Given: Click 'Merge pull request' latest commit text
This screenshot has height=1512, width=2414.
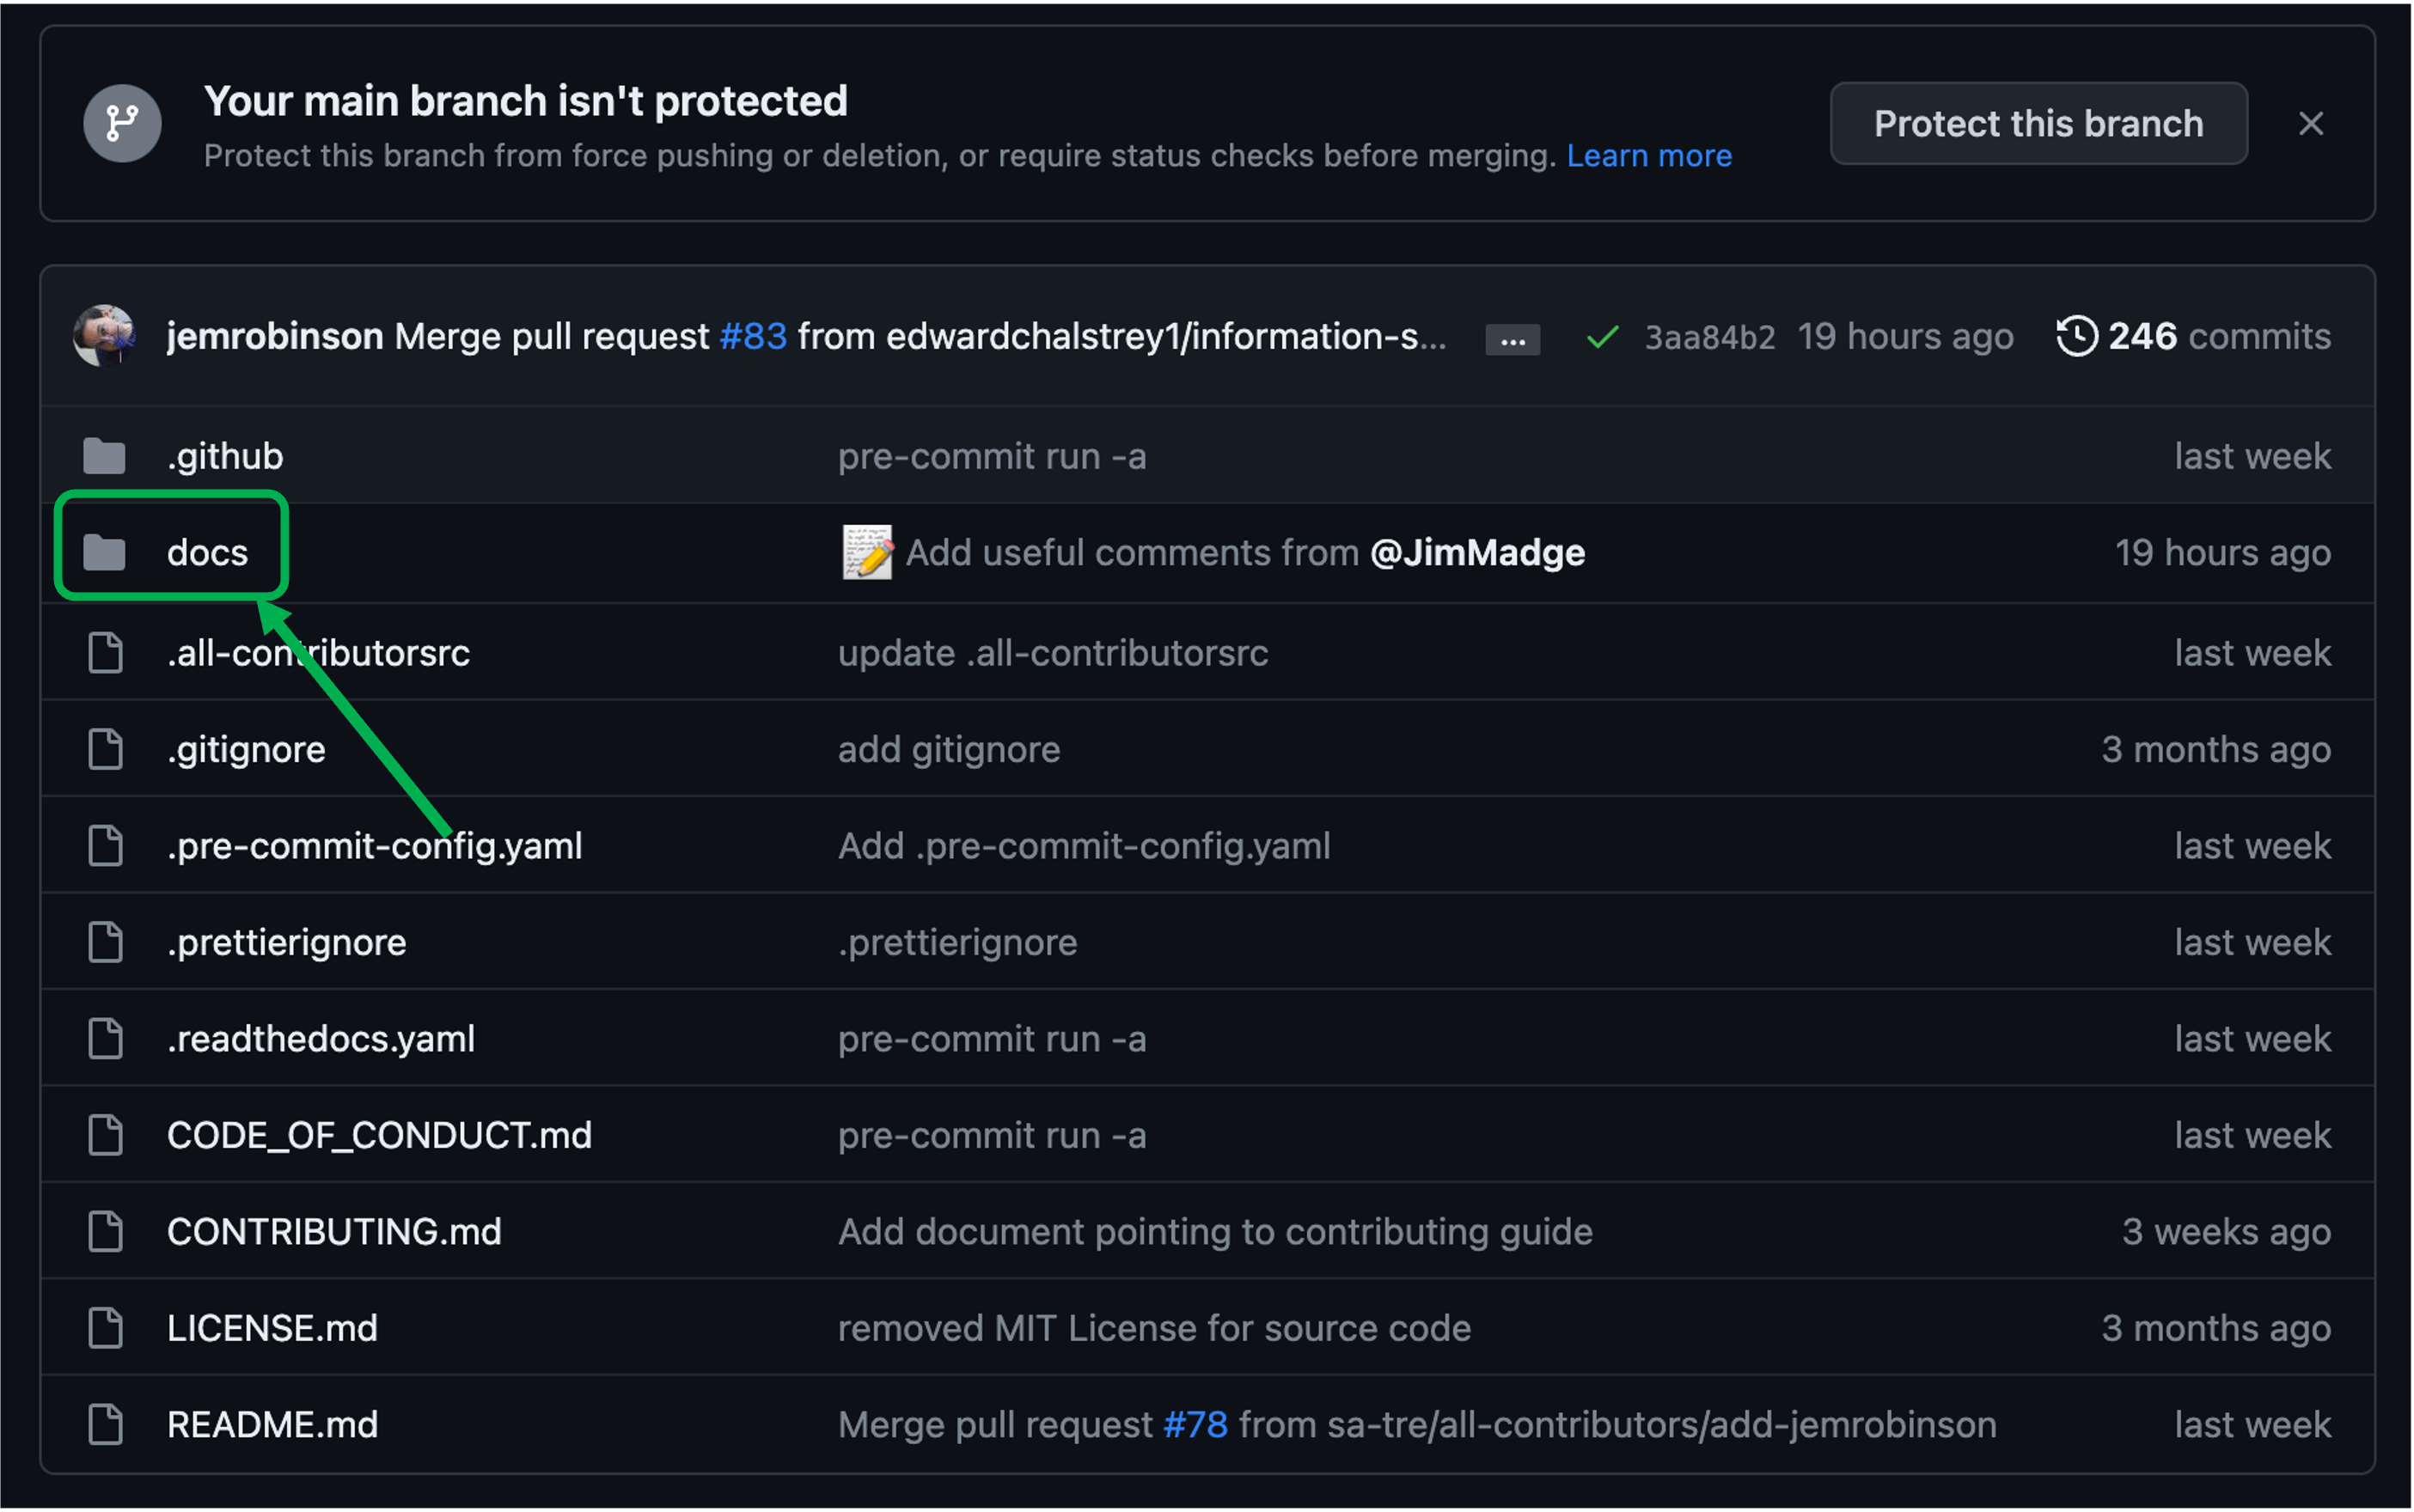Looking at the screenshot, I should coord(551,337).
